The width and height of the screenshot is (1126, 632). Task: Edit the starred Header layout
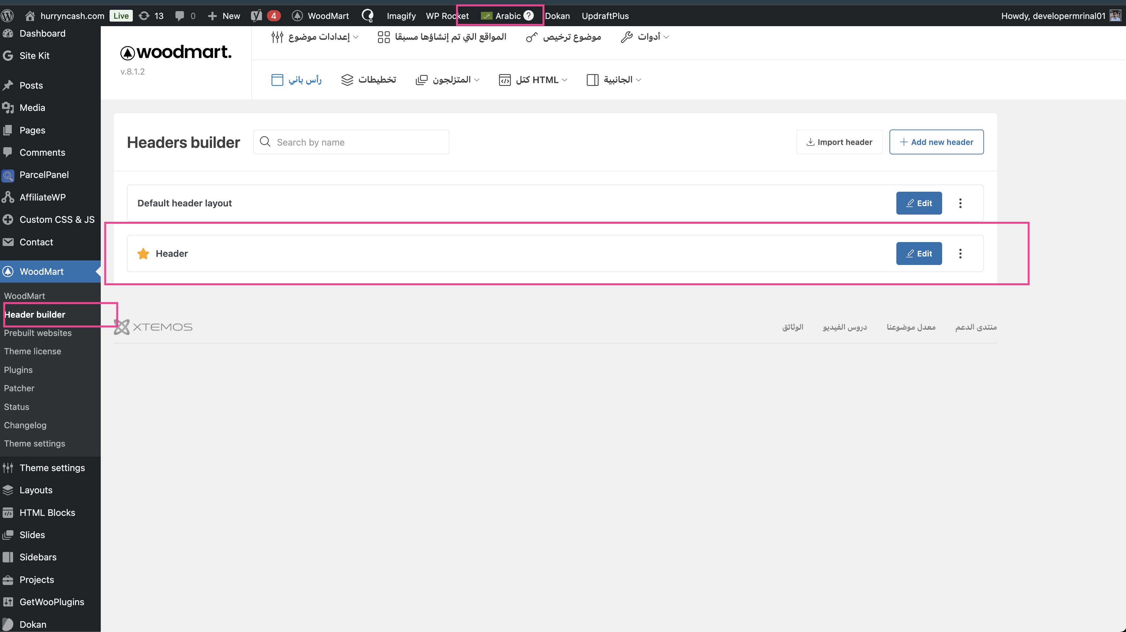[919, 254]
